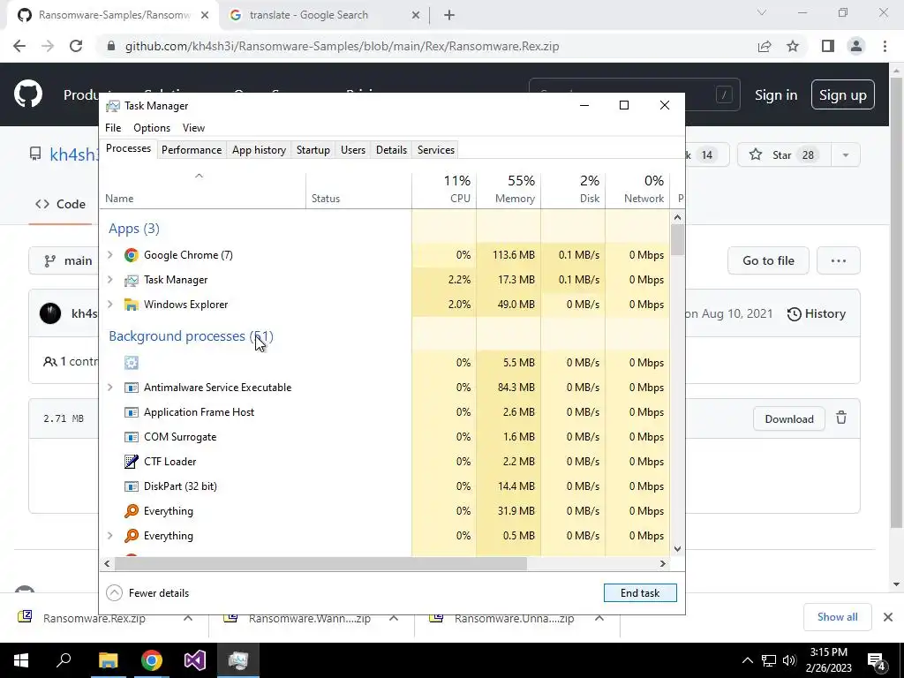Click the Sign in link
Image resolution: width=904 pixels, height=678 pixels.
pos(776,94)
